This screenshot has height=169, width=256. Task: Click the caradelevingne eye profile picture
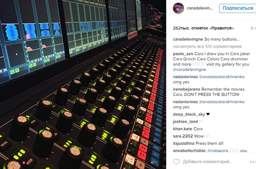tap(178, 8)
